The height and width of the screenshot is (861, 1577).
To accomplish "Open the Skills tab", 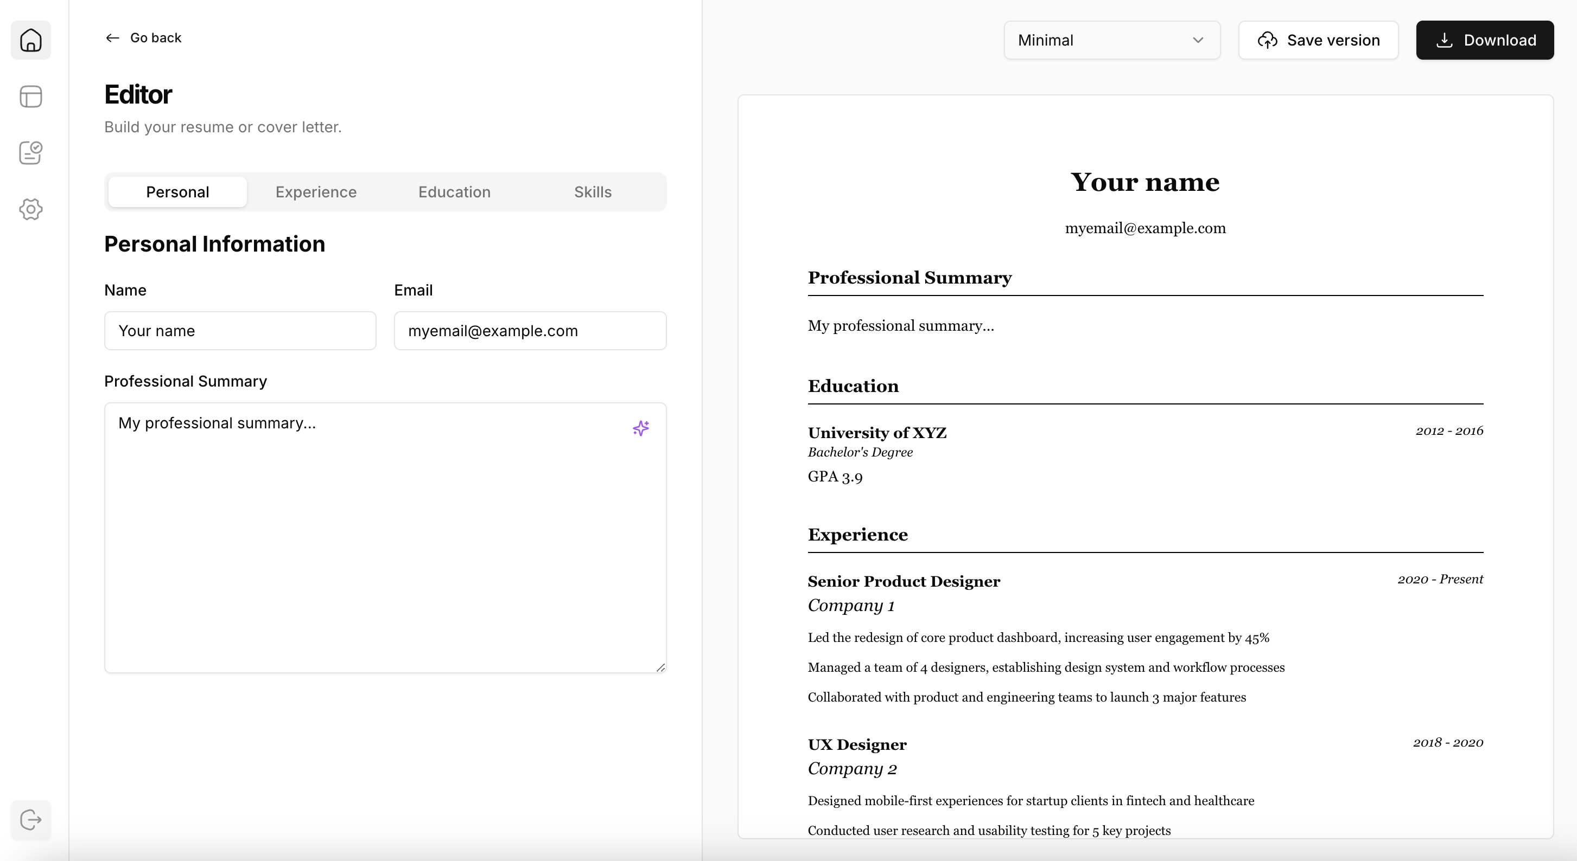I will click(x=593, y=192).
